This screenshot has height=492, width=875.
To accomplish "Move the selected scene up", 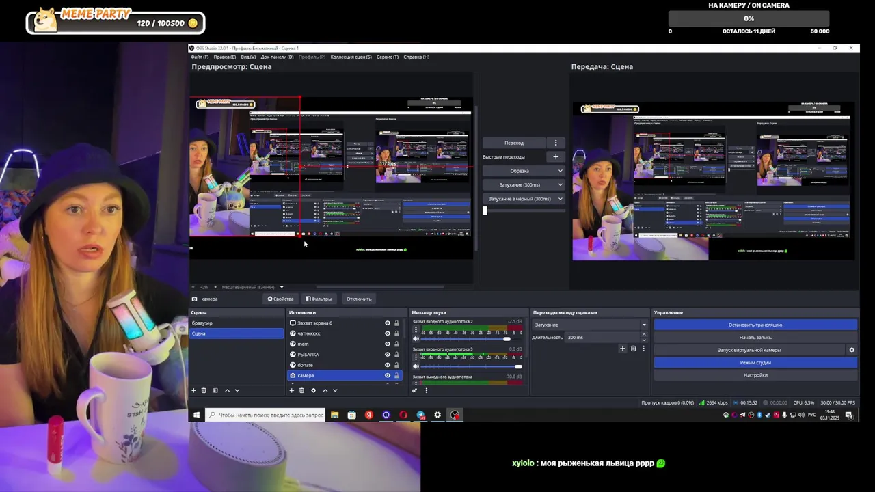I will (x=227, y=390).
